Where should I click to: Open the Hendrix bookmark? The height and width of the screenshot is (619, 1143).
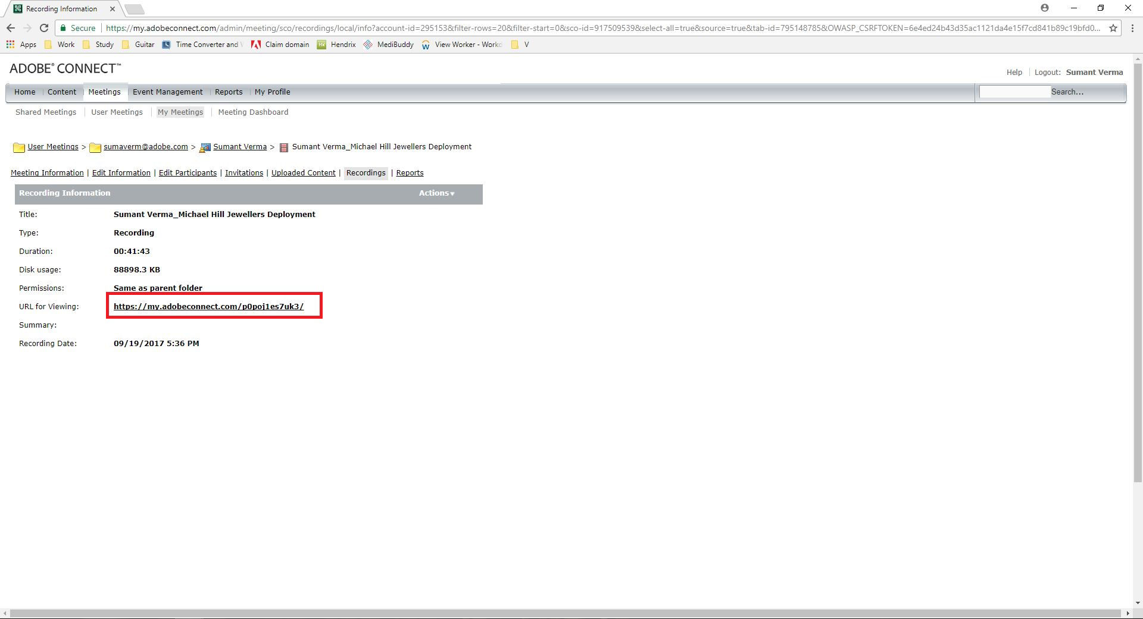click(336, 45)
